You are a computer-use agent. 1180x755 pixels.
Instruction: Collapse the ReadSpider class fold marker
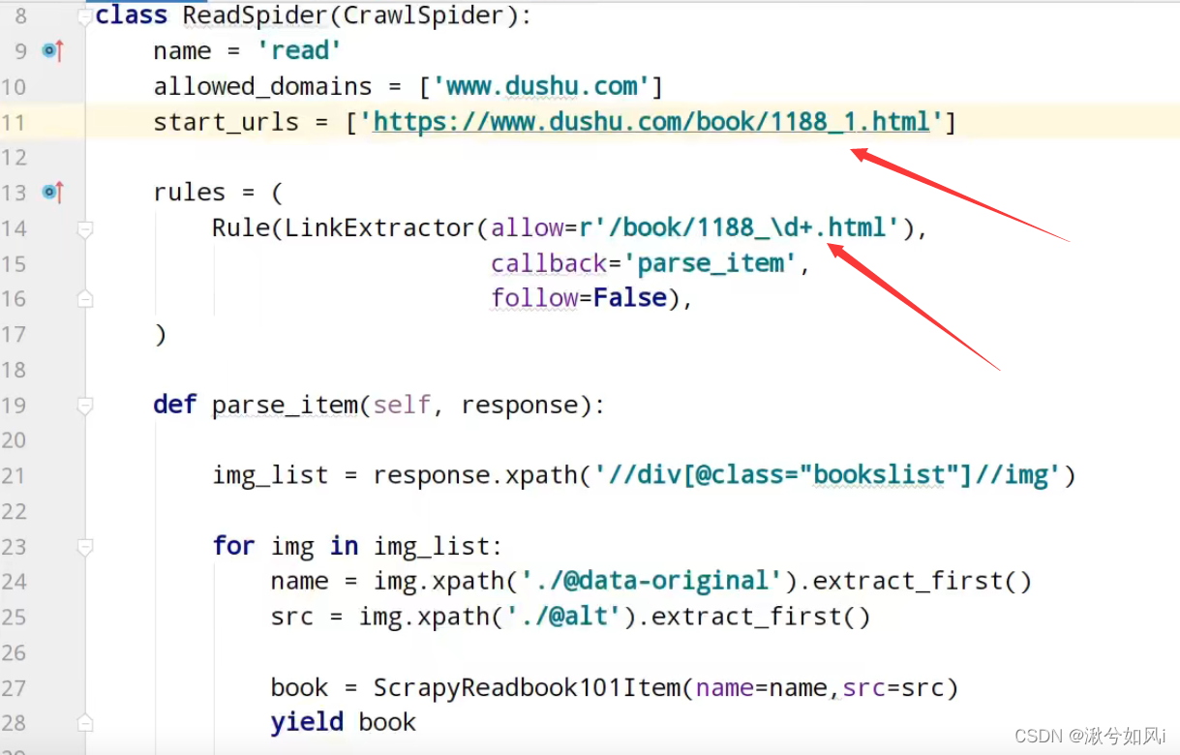click(86, 16)
